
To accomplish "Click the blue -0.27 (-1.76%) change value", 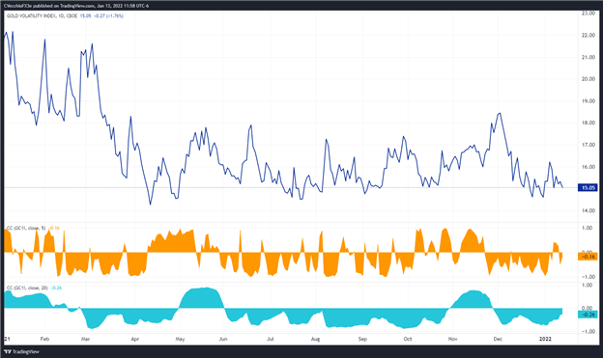I will pos(109,16).
